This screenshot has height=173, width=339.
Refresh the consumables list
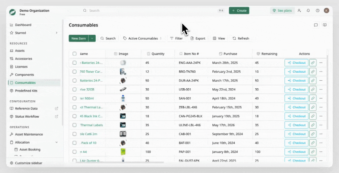[241, 38]
